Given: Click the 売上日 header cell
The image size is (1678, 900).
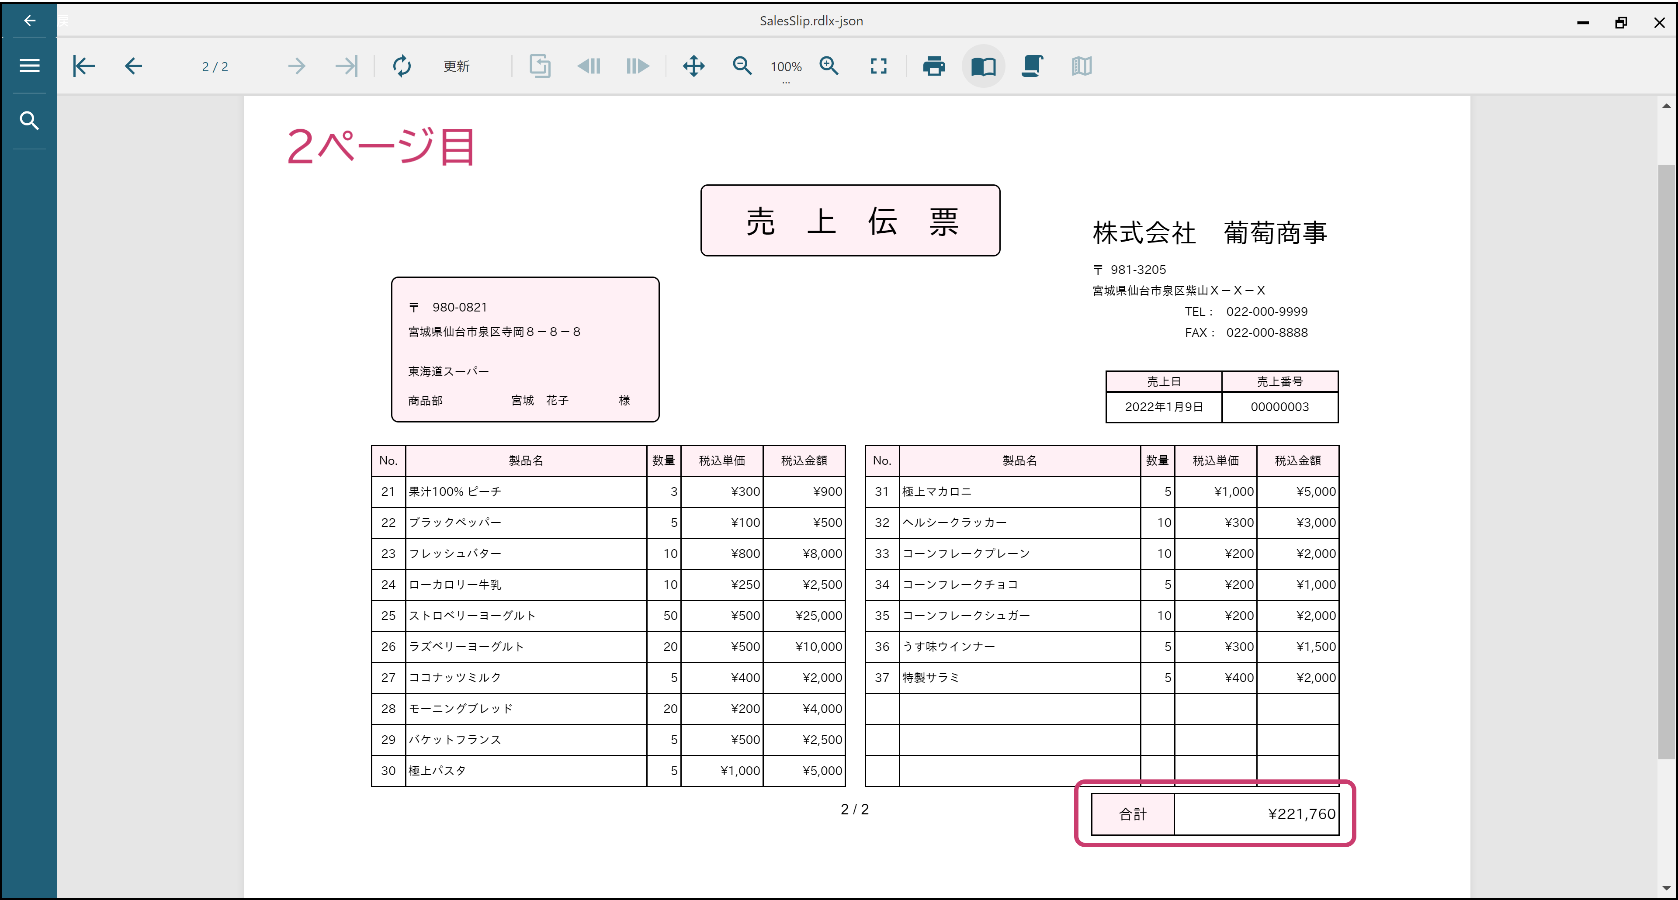Looking at the screenshot, I should click(x=1163, y=381).
